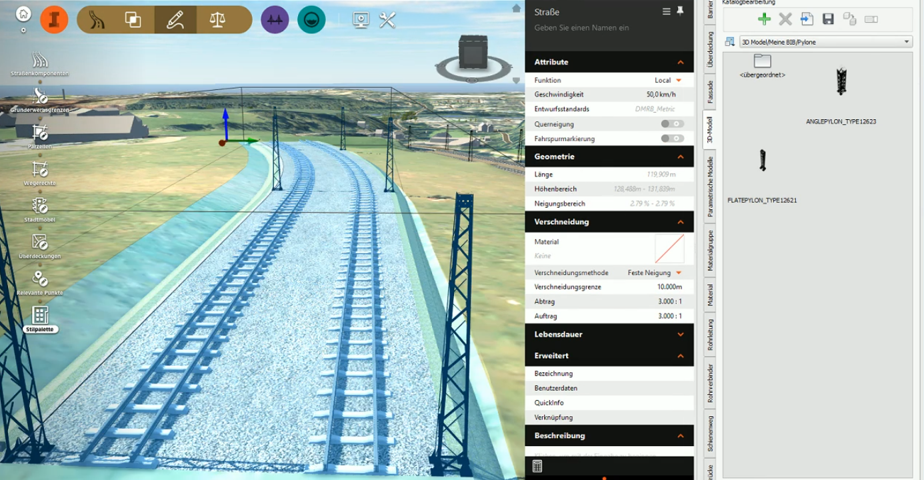Toggle Querneigung on
The width and height of the screenshot is (924, 480).
(672, 124)
